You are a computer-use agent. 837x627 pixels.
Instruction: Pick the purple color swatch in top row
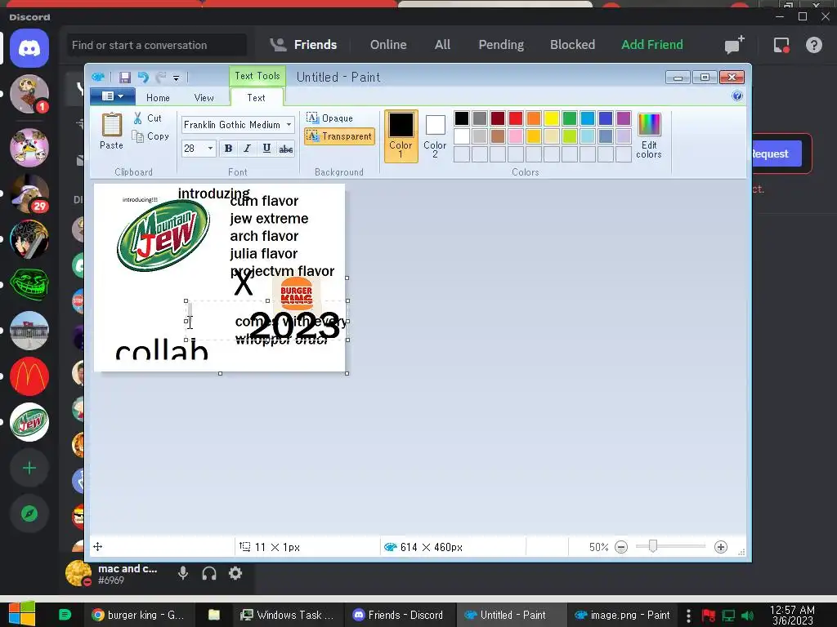point(624,118)
